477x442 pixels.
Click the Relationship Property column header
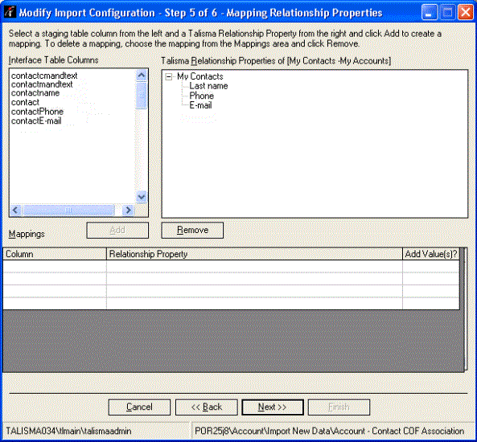[254, 254]
